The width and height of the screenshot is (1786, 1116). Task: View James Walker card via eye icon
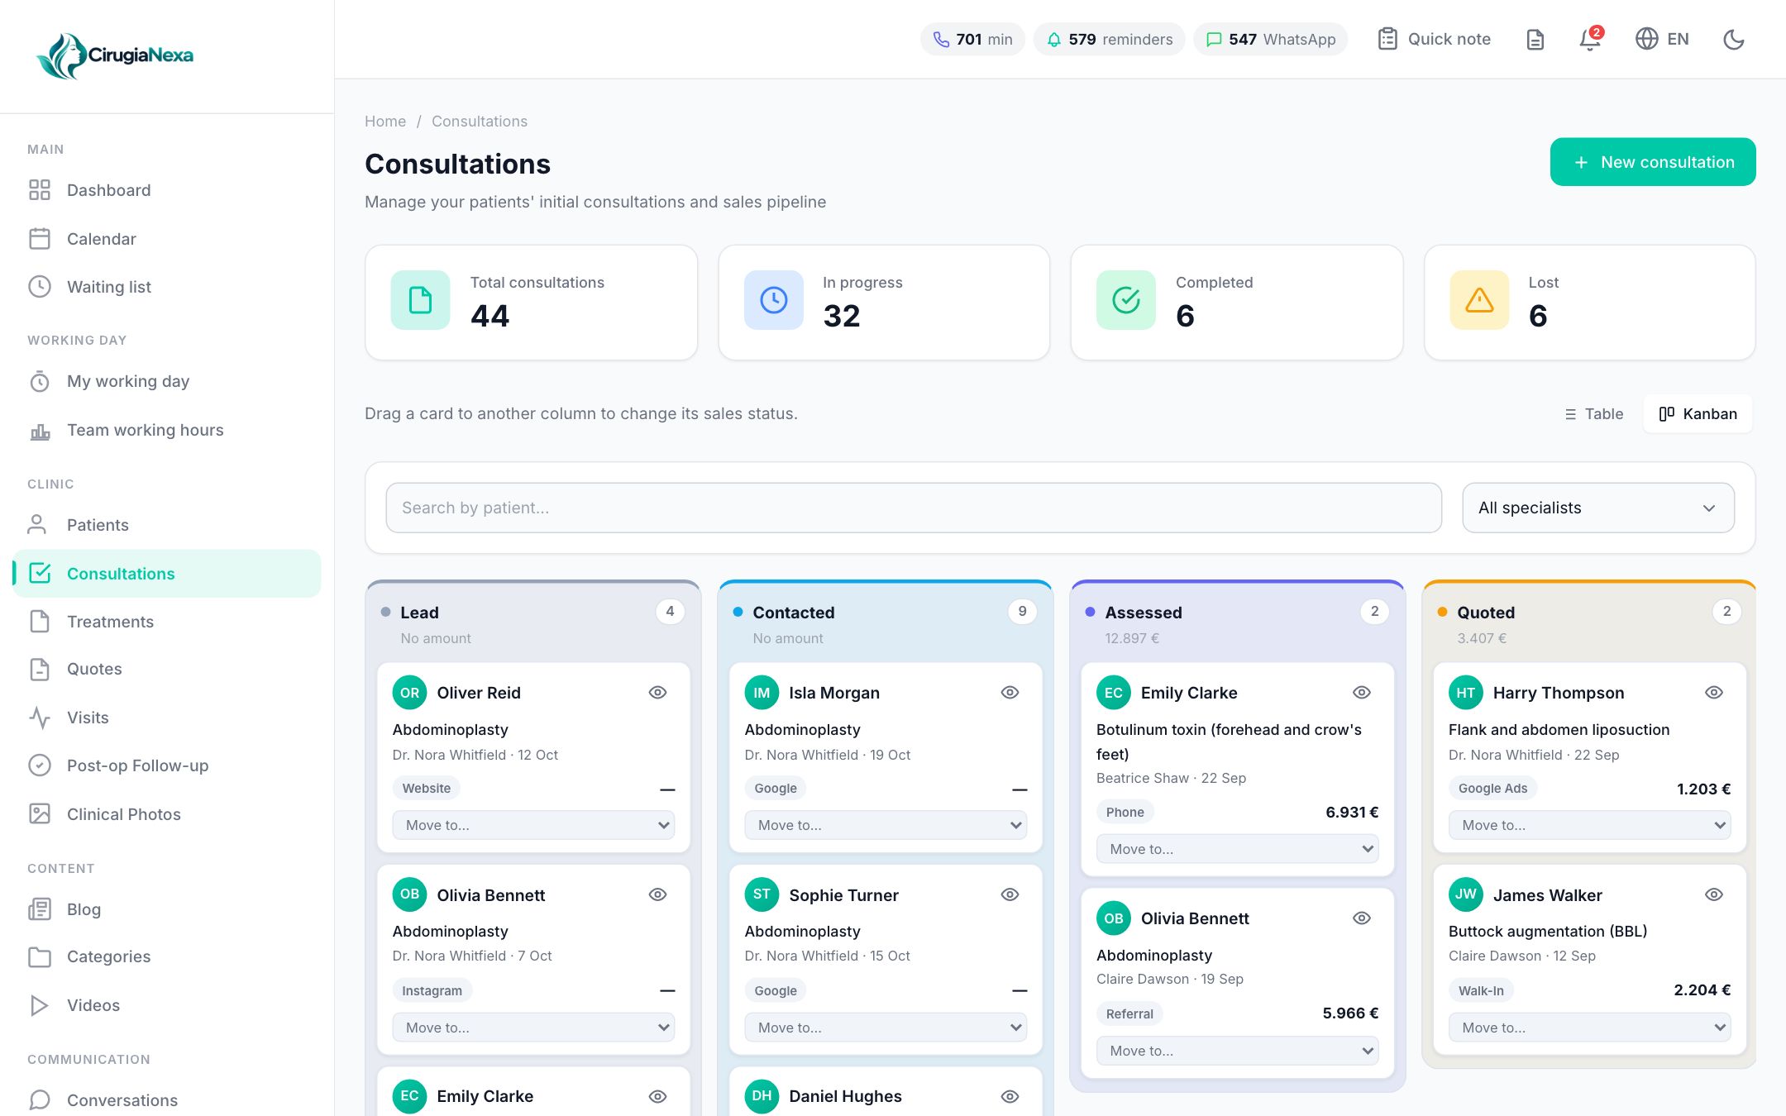1714,894
